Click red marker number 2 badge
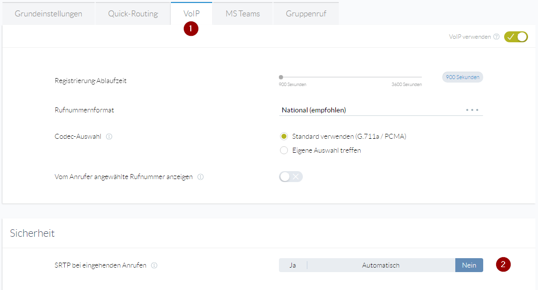The height and width of the screenshot is (290, 538). 503,265
